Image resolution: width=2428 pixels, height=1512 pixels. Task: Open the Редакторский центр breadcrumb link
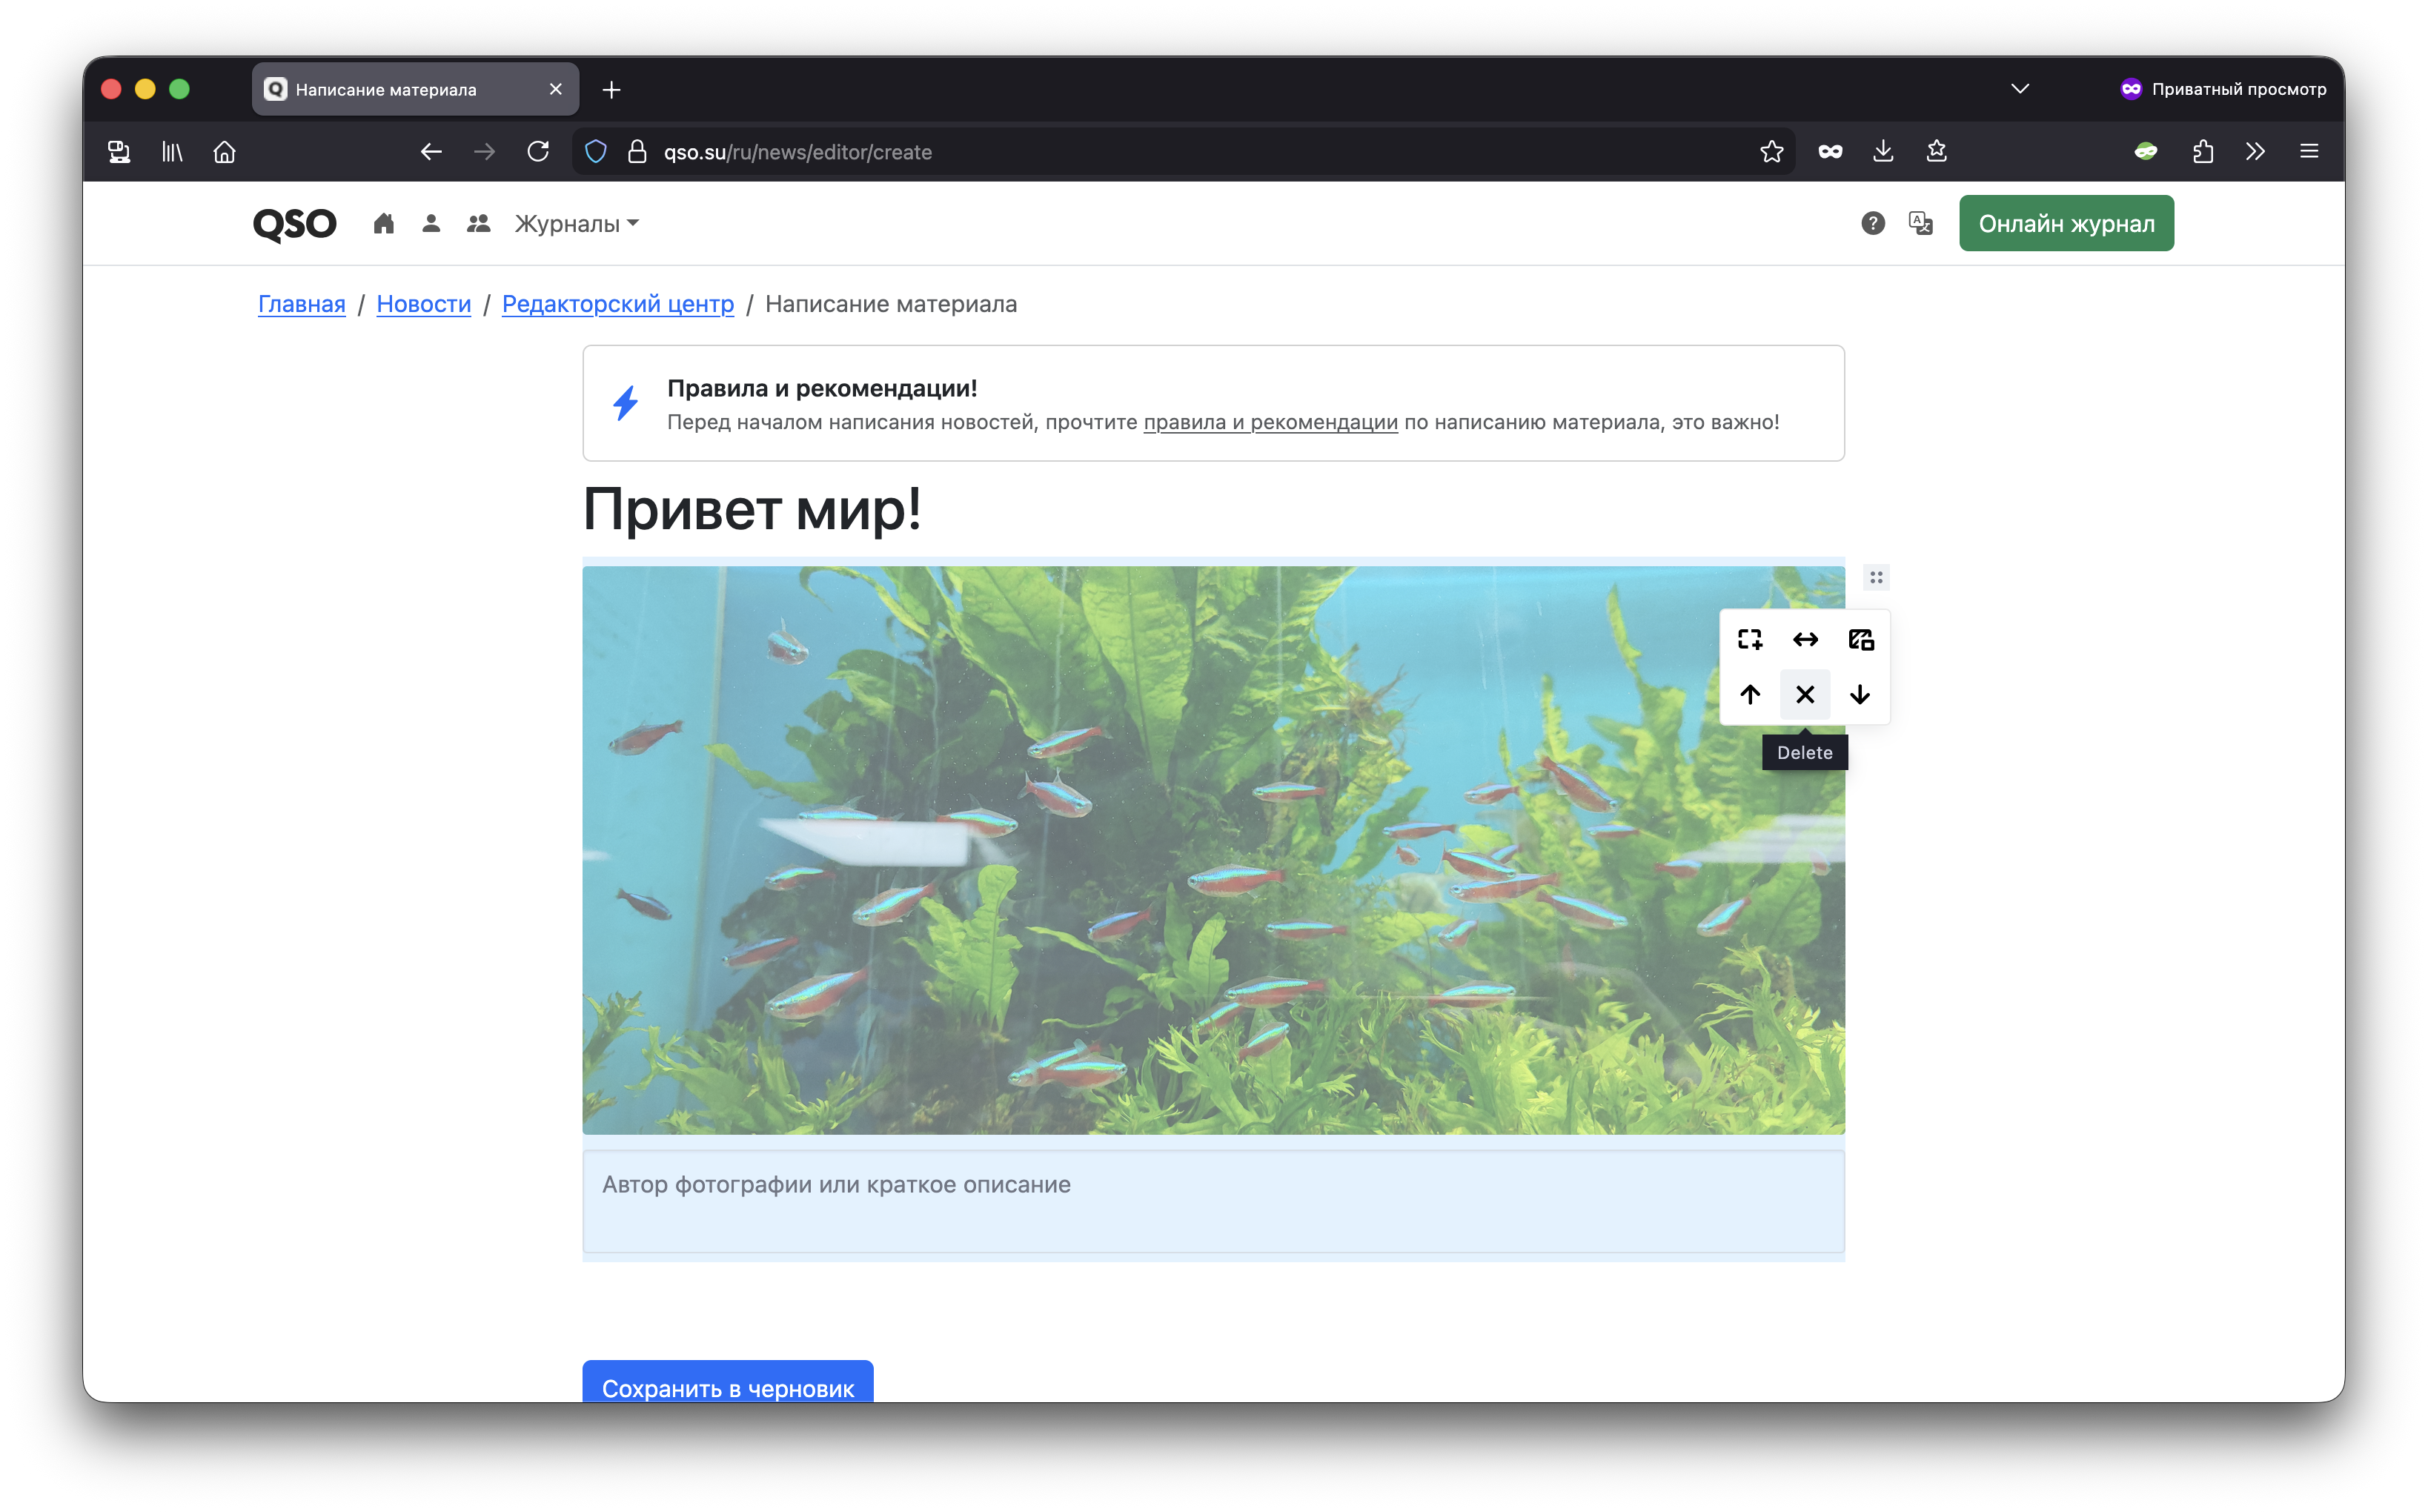(617, 304)
